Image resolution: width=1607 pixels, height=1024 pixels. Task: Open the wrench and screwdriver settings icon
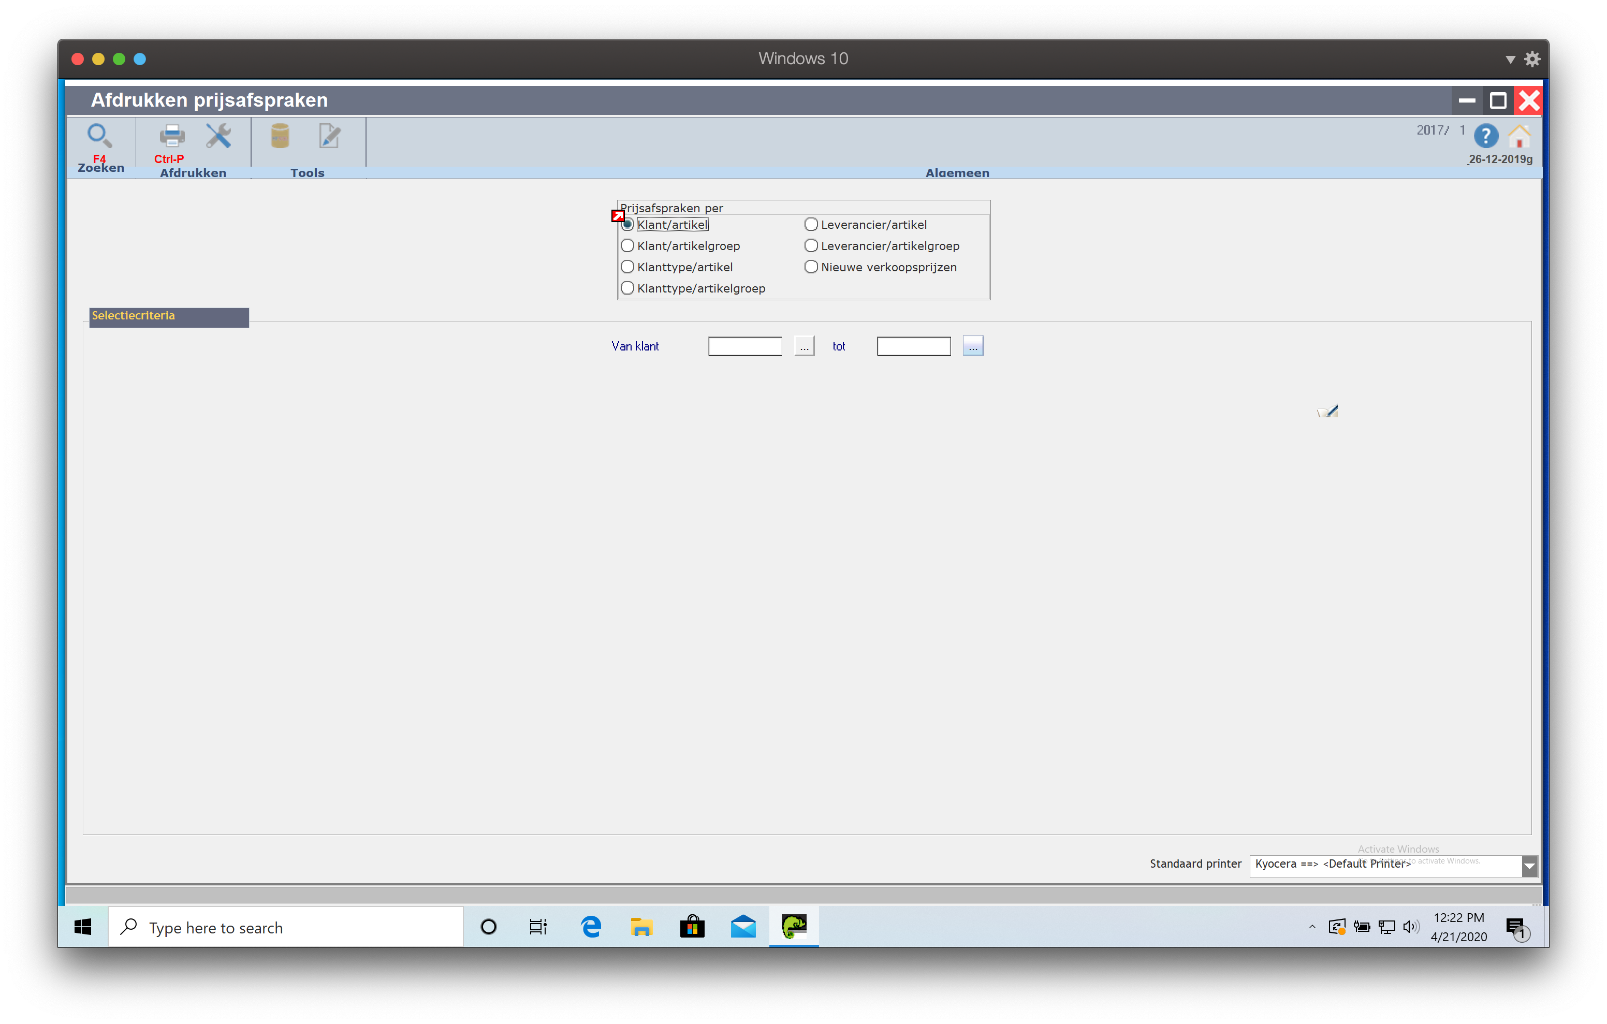coord(218,136)
